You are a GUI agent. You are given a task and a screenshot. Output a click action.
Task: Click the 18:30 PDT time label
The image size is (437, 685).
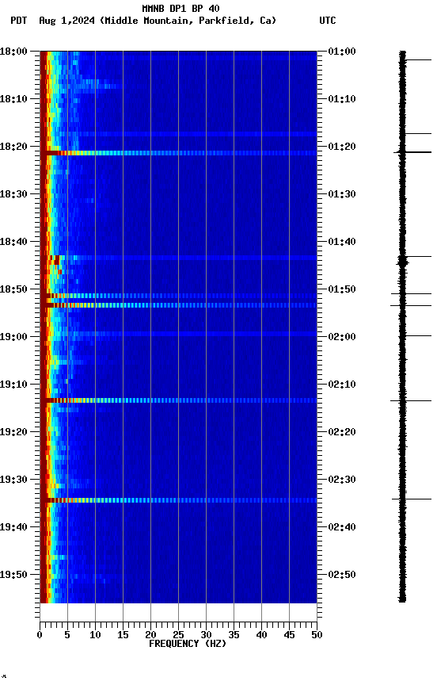(x=13, y=194)
